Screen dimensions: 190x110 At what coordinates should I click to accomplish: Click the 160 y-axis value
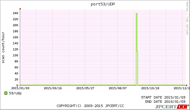(16, 37)
